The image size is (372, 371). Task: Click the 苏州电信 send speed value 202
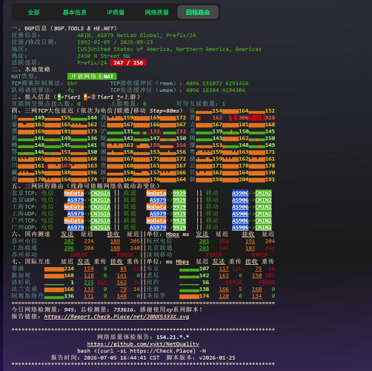(x=69, y=241)
